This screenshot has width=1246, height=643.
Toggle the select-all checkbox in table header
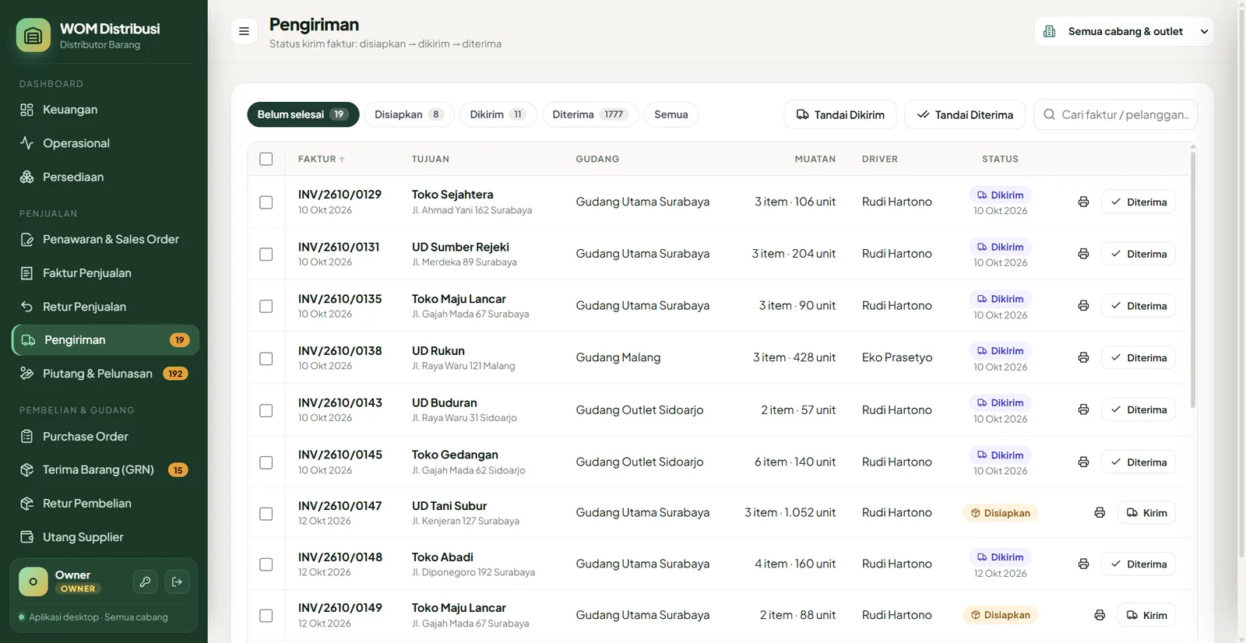coord(266,159)
